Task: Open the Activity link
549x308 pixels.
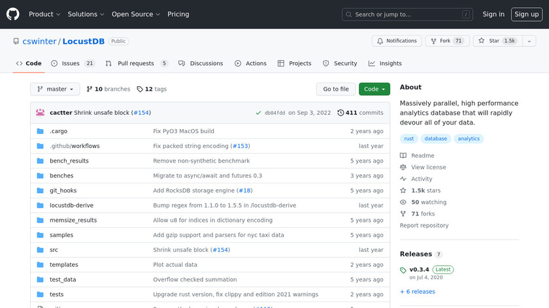Action: 416,179
